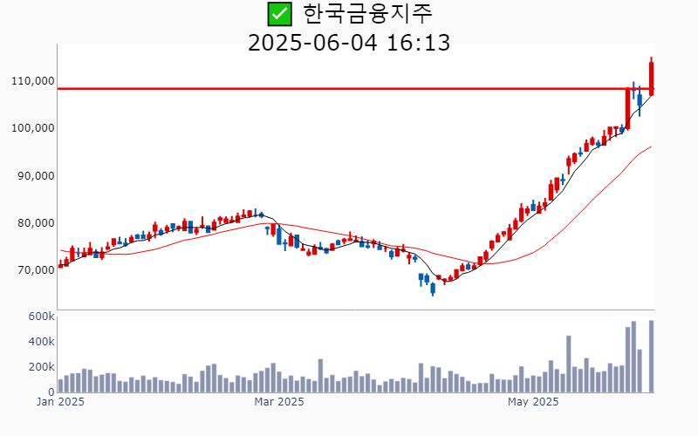Click the tallest volume bar in mid-May
The image size is (698, 436).
coord(569,364)
